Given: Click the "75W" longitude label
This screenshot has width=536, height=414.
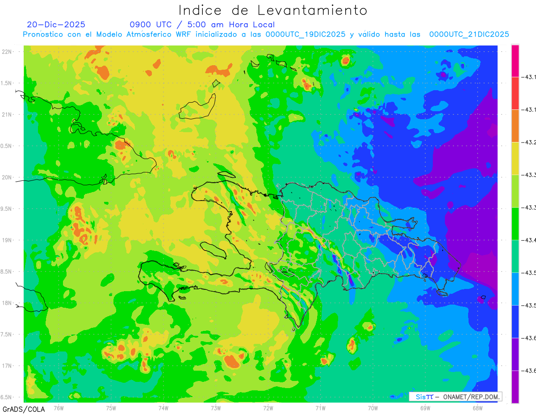Looking at the screenshot, I should click(x=111, y=408).
